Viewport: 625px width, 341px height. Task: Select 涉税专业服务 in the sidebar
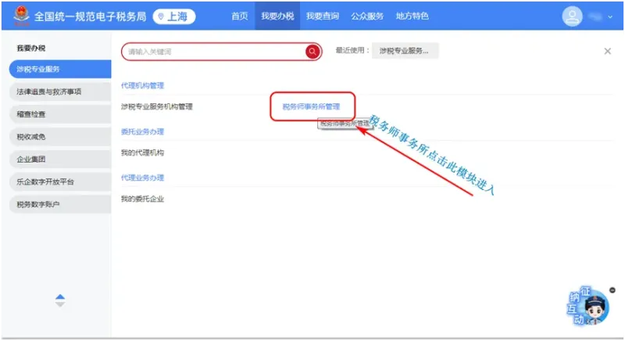60,69
